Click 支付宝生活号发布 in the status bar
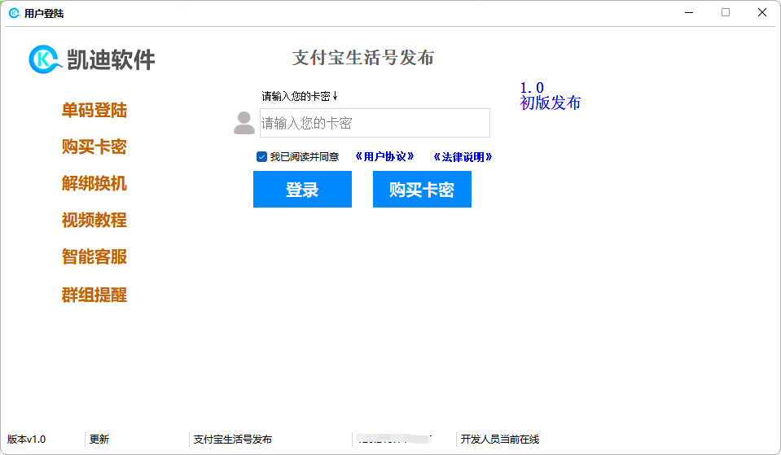This screenshot has width=781, height=455. tap(233, 439)
